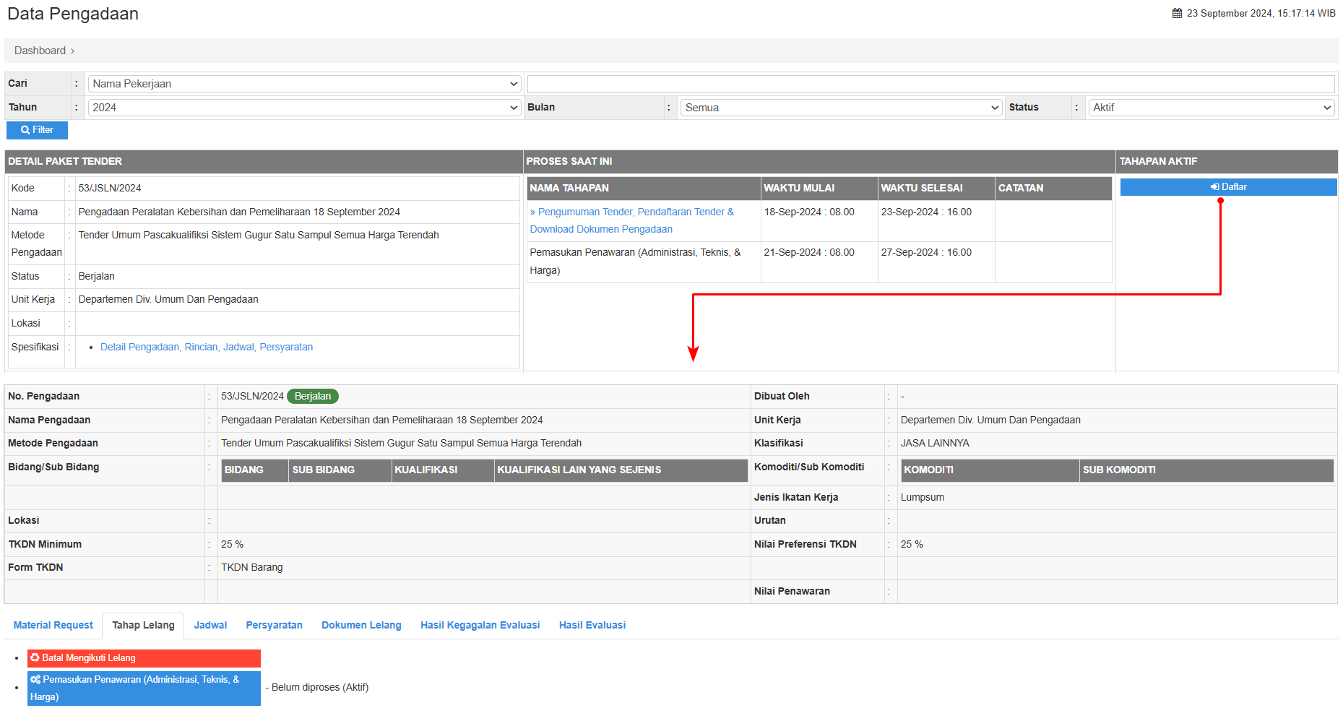Expand the Status Aktif dropdown
This screenshot has height=708, width=1343.
[1211, 108]
